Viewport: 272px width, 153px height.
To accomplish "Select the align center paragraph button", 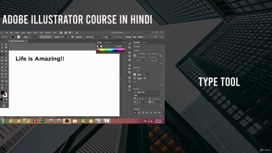I will (x=139, y=113).
